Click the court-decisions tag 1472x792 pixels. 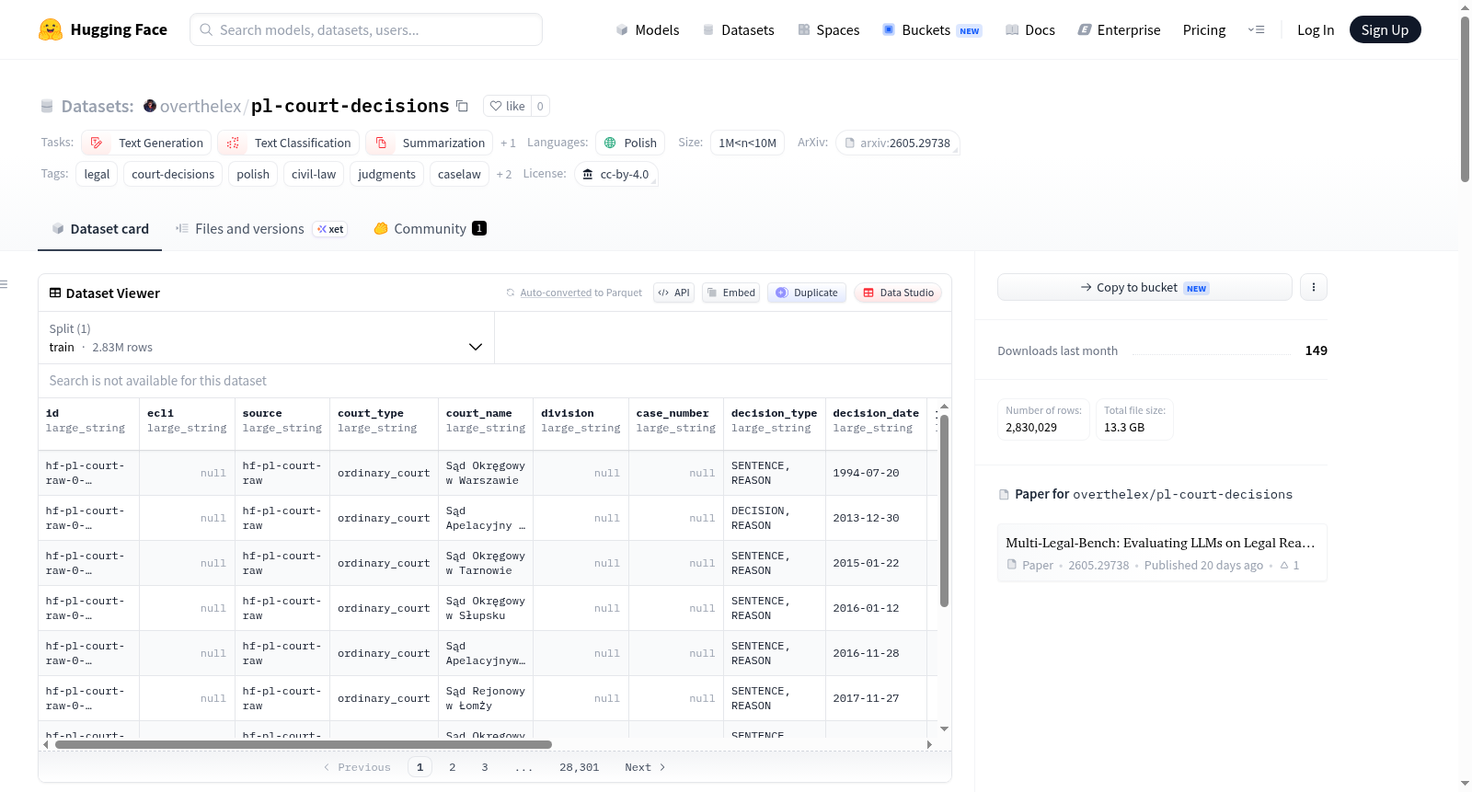(173, 174)
